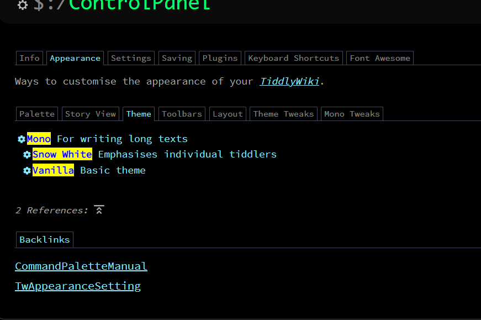This screenshot has height=320, width=481.
Task: Click the gear icon next to Snow White
Action: [27, 154]
